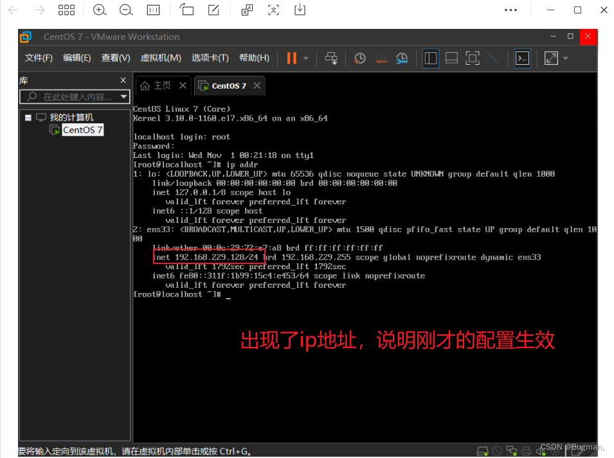Collapse the 我的计算机 tree node

[x=28, y=118]
